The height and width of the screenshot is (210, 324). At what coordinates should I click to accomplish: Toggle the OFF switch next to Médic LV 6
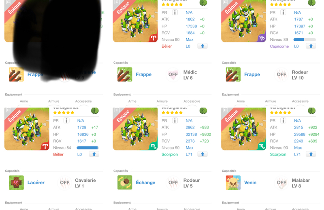[173, 74]
